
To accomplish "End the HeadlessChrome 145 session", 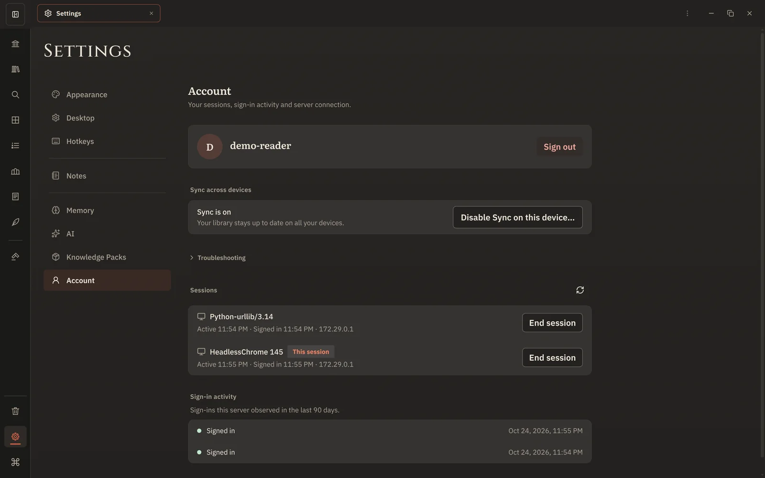I will click(552, 358).
